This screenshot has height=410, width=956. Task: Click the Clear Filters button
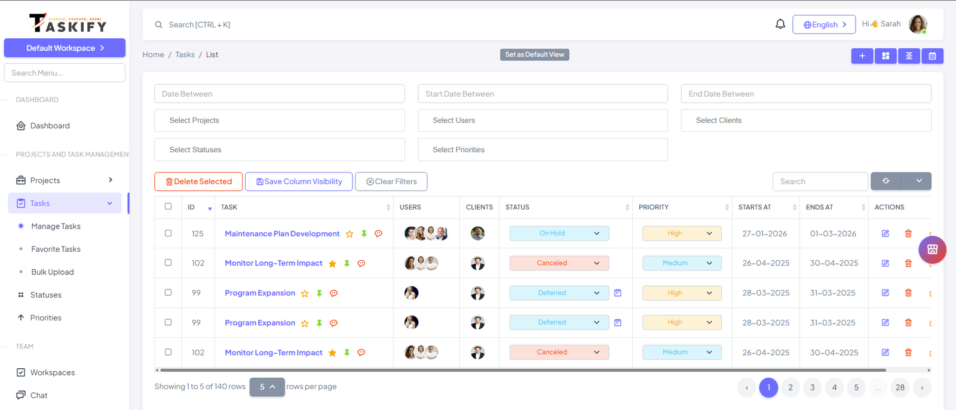point(391,181)
